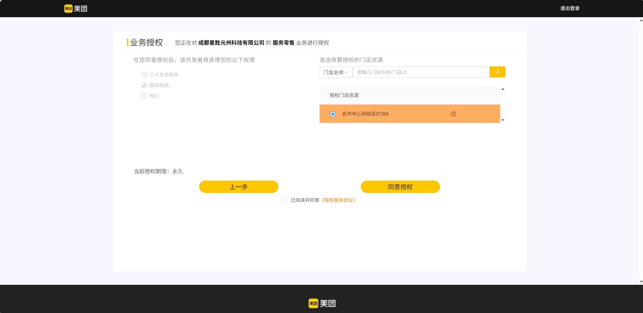
Task: Click the page scrollbar up arrow
Action: click(x=641, y=20)
